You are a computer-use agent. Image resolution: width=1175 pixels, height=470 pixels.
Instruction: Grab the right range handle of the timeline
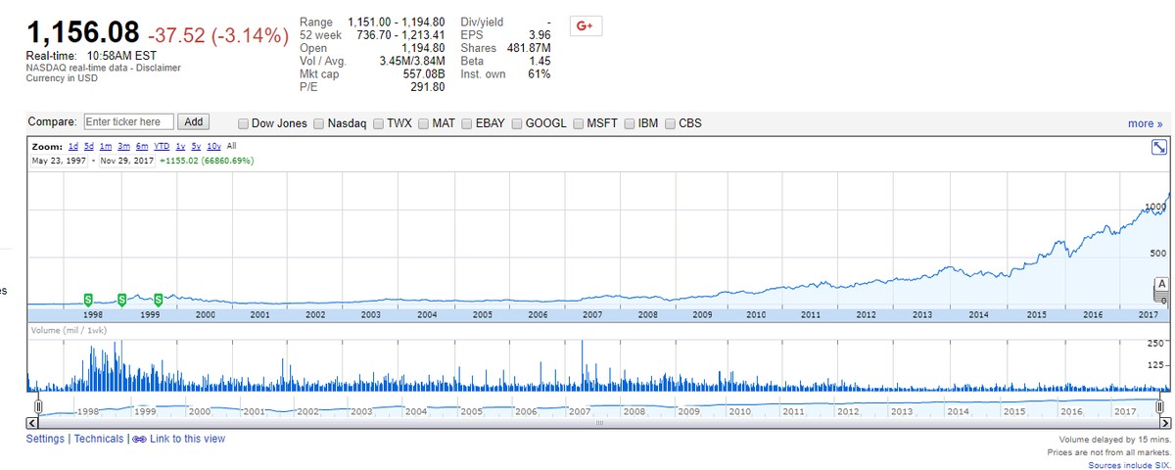click(1161, 405)
